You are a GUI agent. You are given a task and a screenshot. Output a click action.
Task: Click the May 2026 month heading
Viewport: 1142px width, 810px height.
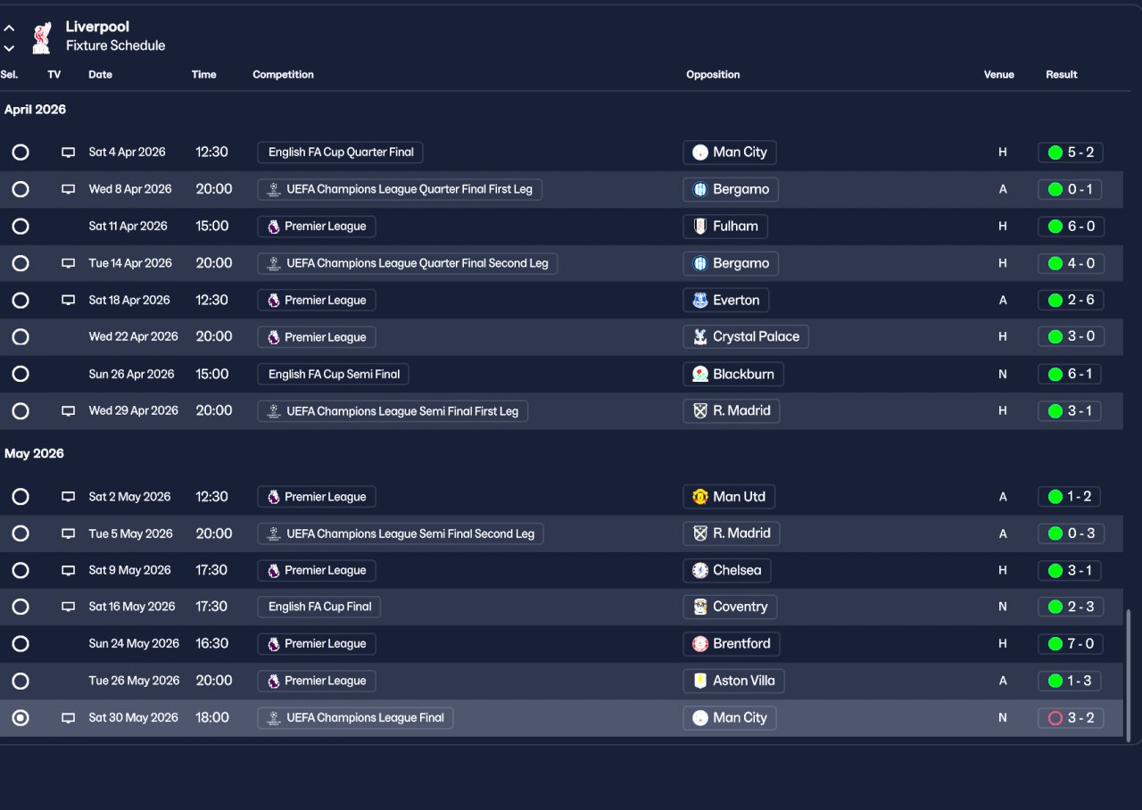[34, 454]
